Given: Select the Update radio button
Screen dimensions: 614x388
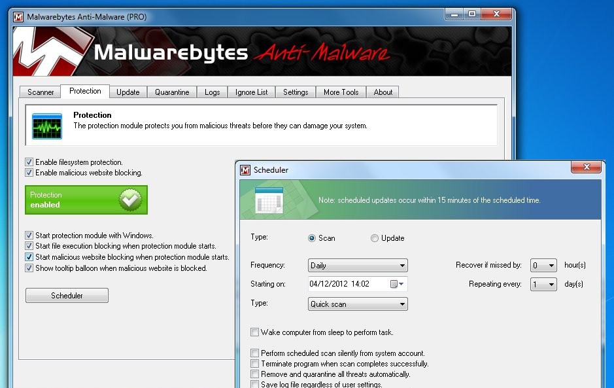Looking at the screenshot, I should [x=375, y=238].
